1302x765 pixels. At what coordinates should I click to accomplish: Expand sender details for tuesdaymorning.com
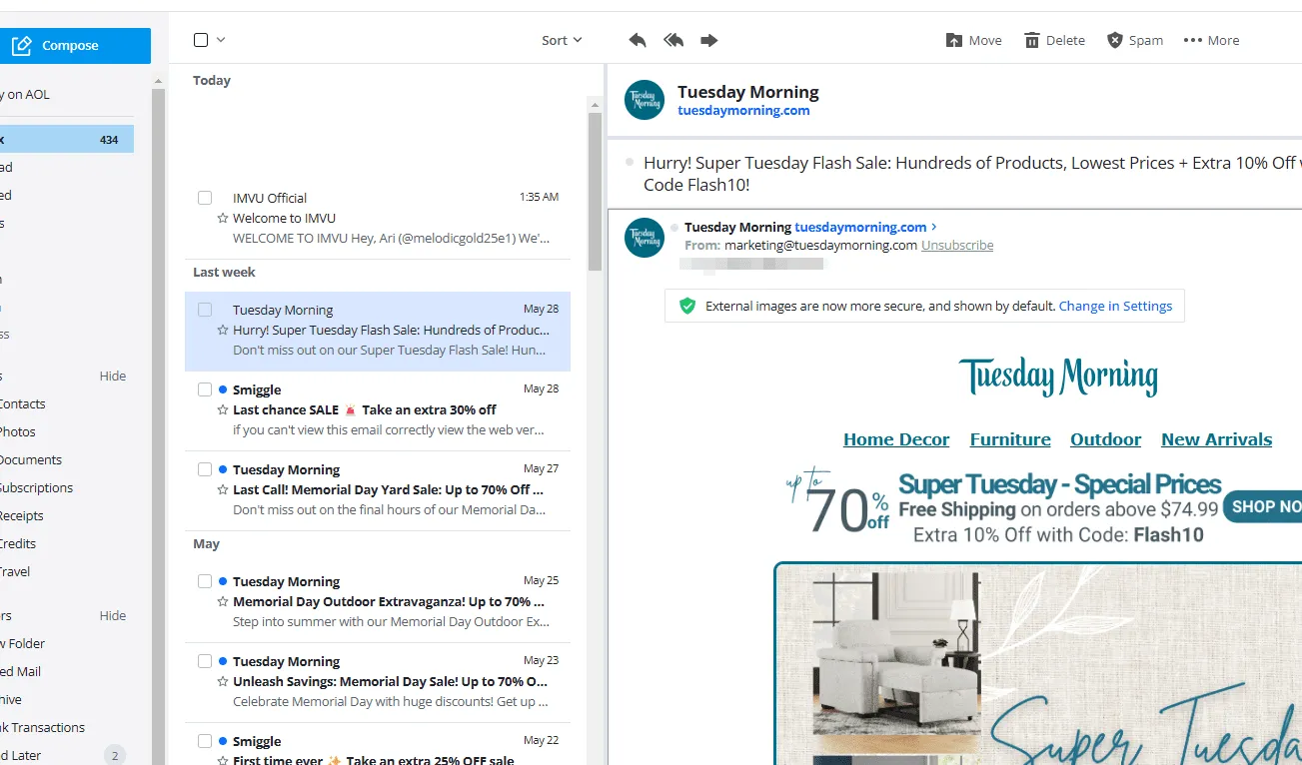tap(933, 227)
